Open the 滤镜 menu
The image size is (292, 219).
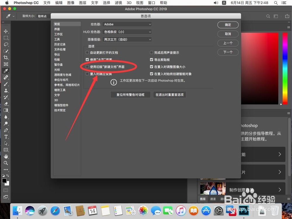(118, 3)
